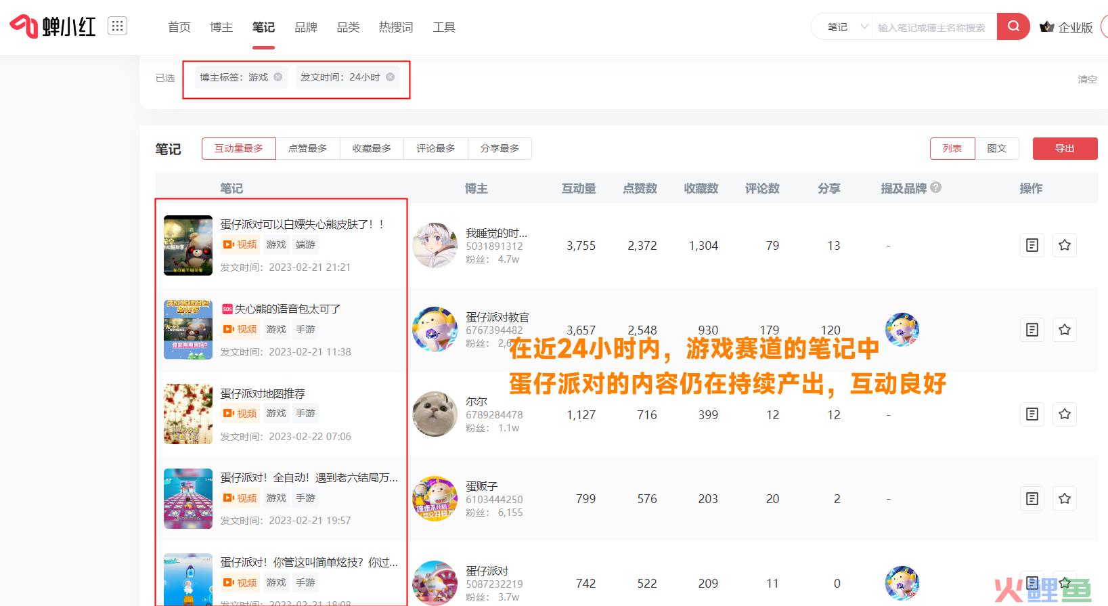
Task: Click the red 导出 button
Action: [1065, 148]
